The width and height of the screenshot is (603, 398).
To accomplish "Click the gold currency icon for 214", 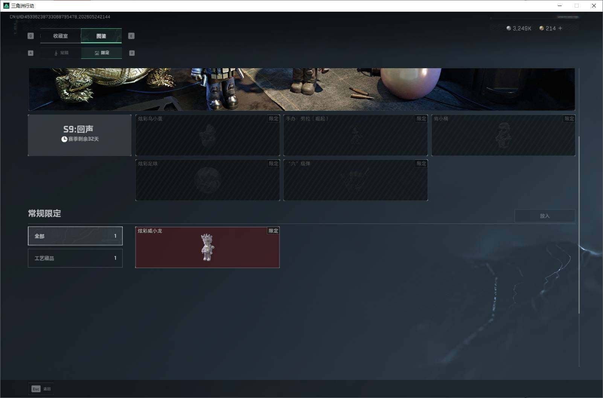I will click(542, 28).
